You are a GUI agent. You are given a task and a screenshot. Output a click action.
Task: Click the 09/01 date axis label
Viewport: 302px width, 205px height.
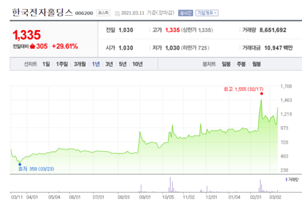click(145, 197)
